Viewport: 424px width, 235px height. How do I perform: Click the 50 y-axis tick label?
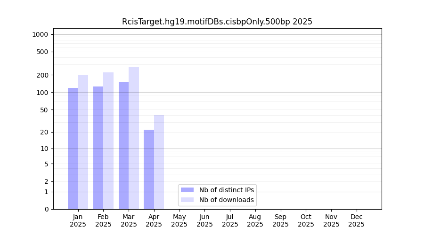[43, 110]
